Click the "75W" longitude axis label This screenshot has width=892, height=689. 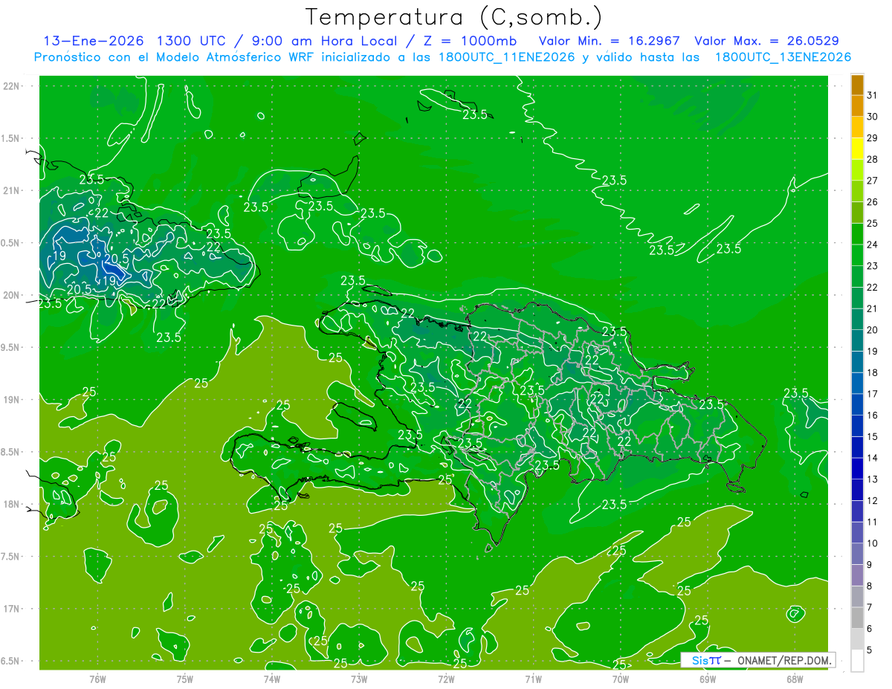click(x=185, y=679)
